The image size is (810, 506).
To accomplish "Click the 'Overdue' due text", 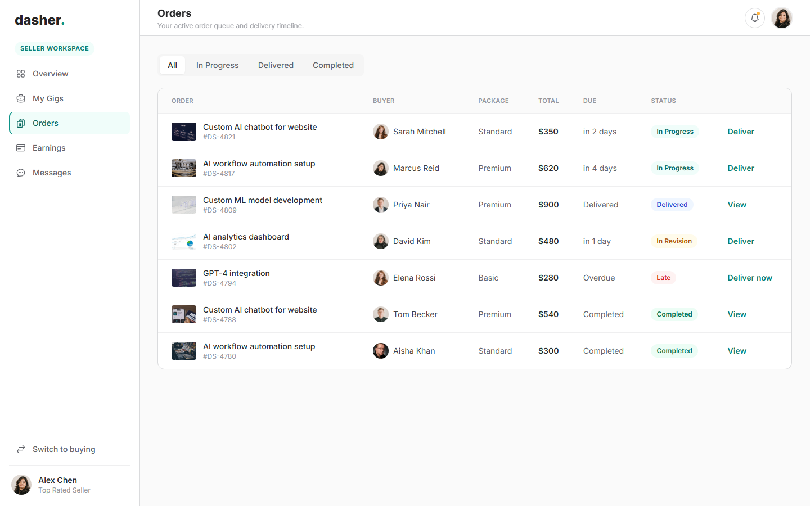I will click(x=599, y=278).
